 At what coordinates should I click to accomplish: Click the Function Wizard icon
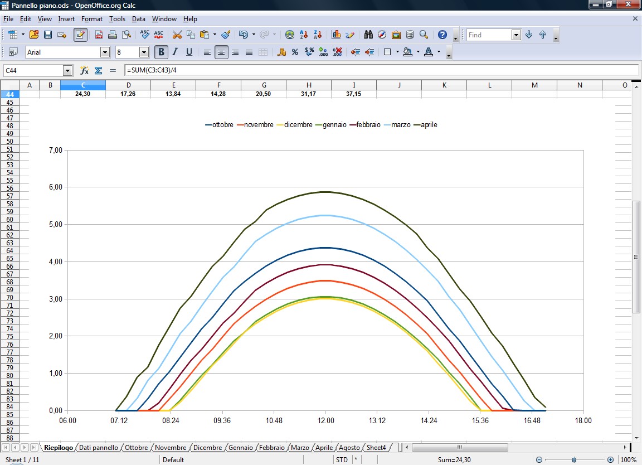(84, 71)
